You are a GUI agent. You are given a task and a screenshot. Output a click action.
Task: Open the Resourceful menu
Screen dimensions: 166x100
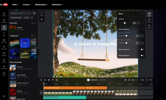(x=41, y=5)
